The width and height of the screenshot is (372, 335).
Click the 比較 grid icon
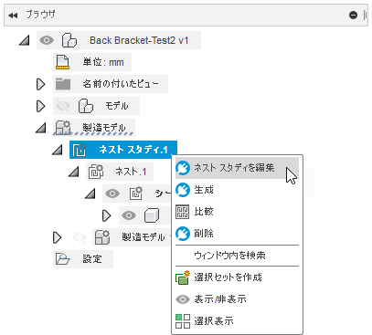pos(183,212)
